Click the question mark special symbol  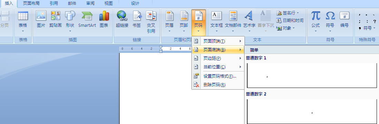point(375,21)
